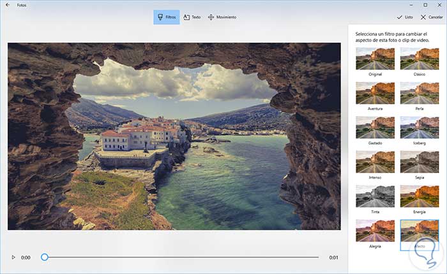This screenshot has height=274, width=447.
Task: Open the Filtros tab
Action: coord(167,17)
